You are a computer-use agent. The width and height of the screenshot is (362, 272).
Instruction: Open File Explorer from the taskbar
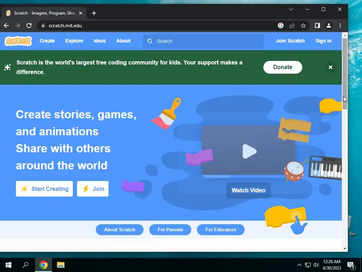(x=61, y=265)
